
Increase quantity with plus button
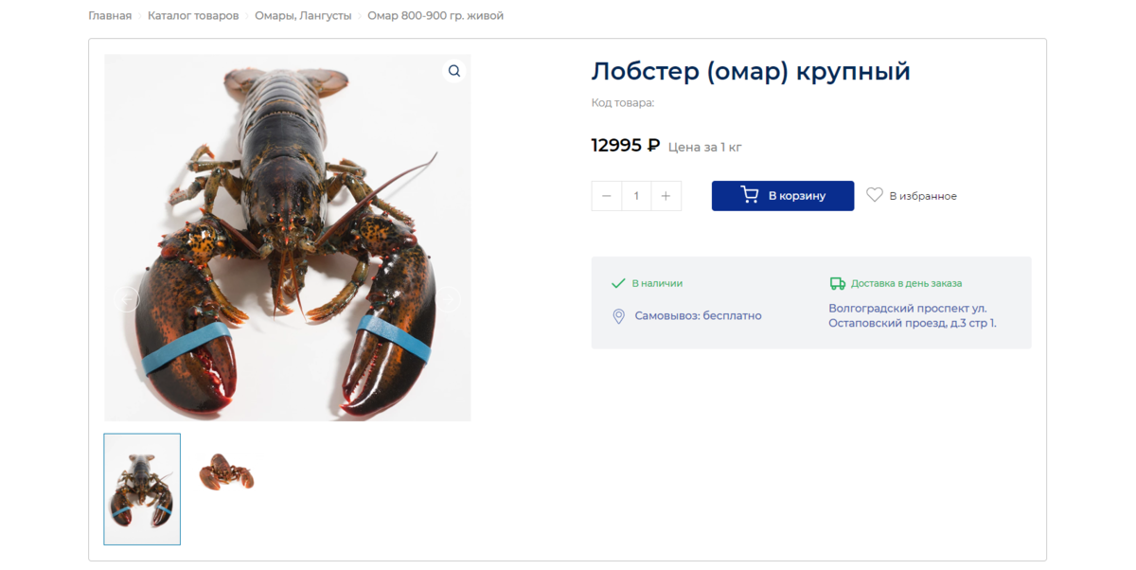[x=666, y=196]
